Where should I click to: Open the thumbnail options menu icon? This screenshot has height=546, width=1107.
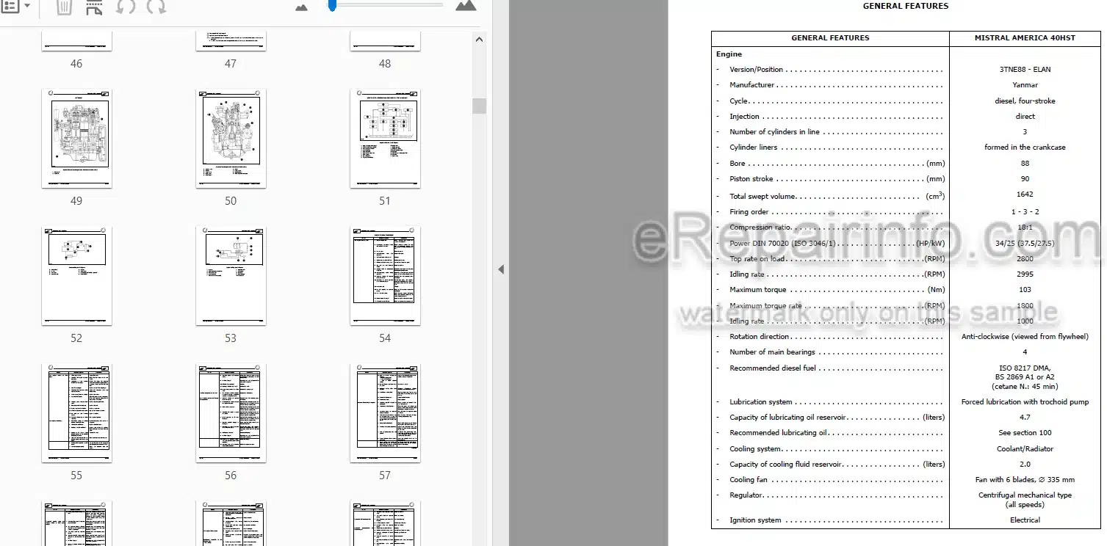point(10,7)
